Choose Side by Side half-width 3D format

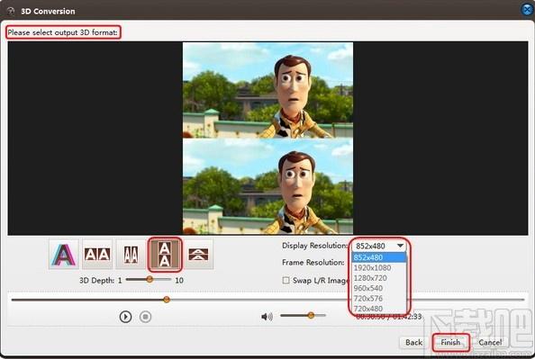click(131, 255)
